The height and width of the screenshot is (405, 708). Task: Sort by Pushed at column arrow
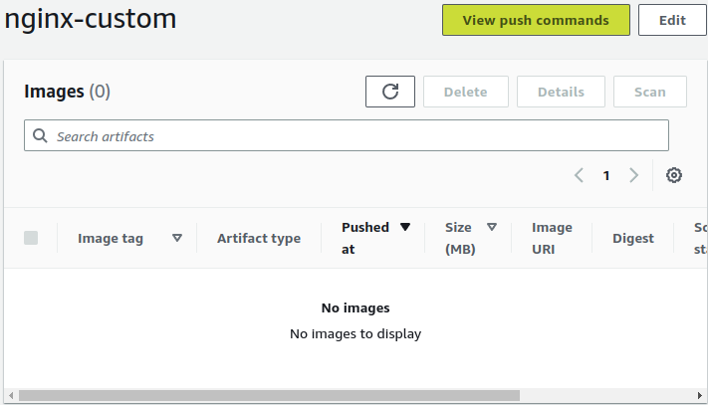405,227
